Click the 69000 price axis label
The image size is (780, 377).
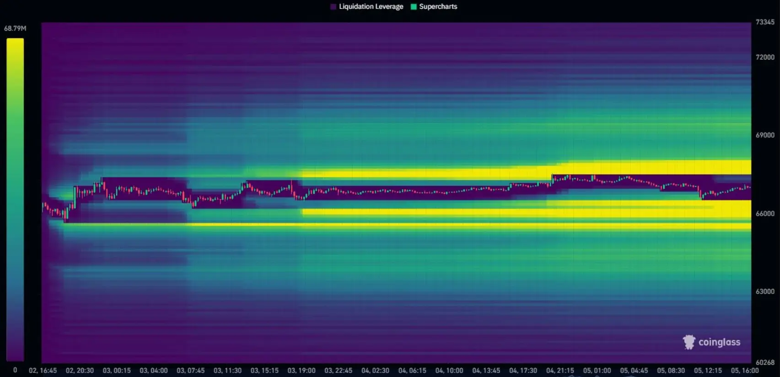pos(765,135)
